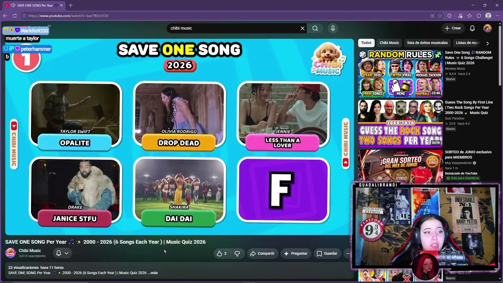Open the Muy Independiente channel
This screenshot has width=503, height=283.
coord(458,163)
